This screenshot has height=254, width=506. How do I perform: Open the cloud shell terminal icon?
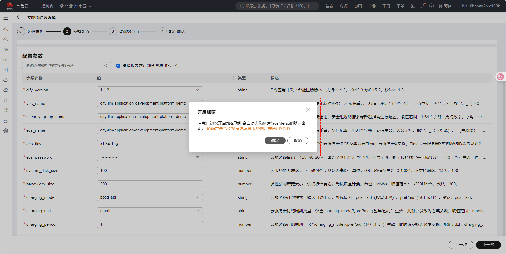413,6
